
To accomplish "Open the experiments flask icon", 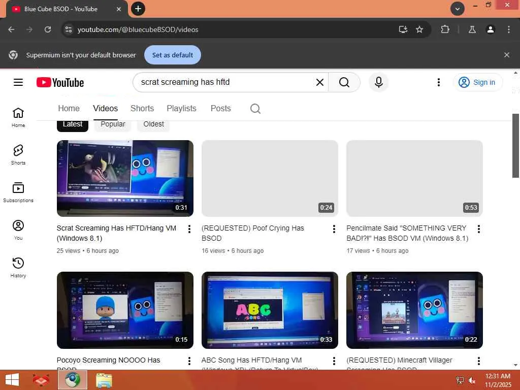I will pos(472,30).
